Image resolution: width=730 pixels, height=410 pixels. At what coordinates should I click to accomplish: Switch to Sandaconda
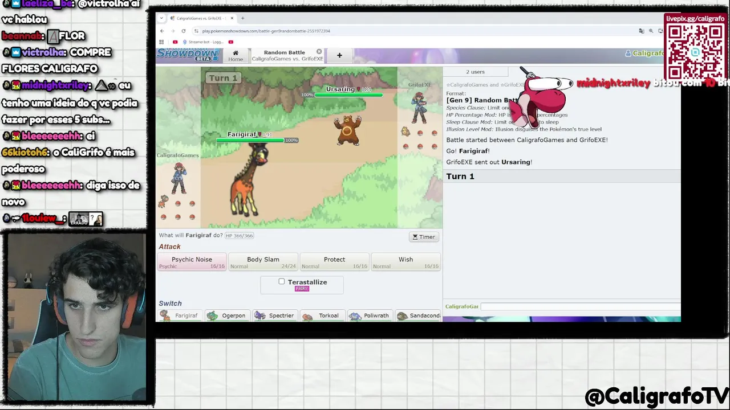pyautogui.click(x=417, y=315)
